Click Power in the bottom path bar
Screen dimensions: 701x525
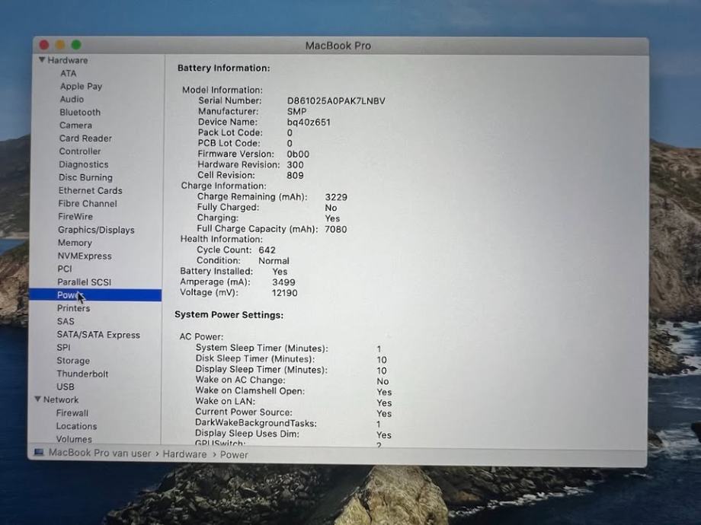coord(234,454)
